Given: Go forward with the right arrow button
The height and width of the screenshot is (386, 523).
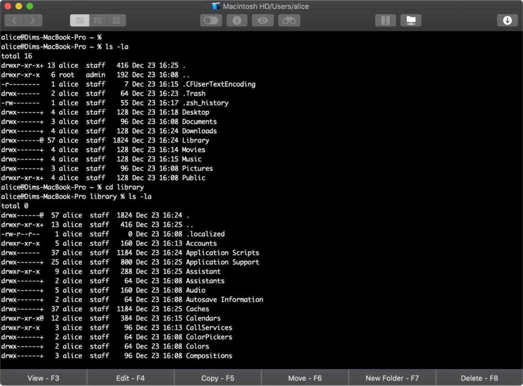Looking at the screenshot, I should [x=33, y=20].
